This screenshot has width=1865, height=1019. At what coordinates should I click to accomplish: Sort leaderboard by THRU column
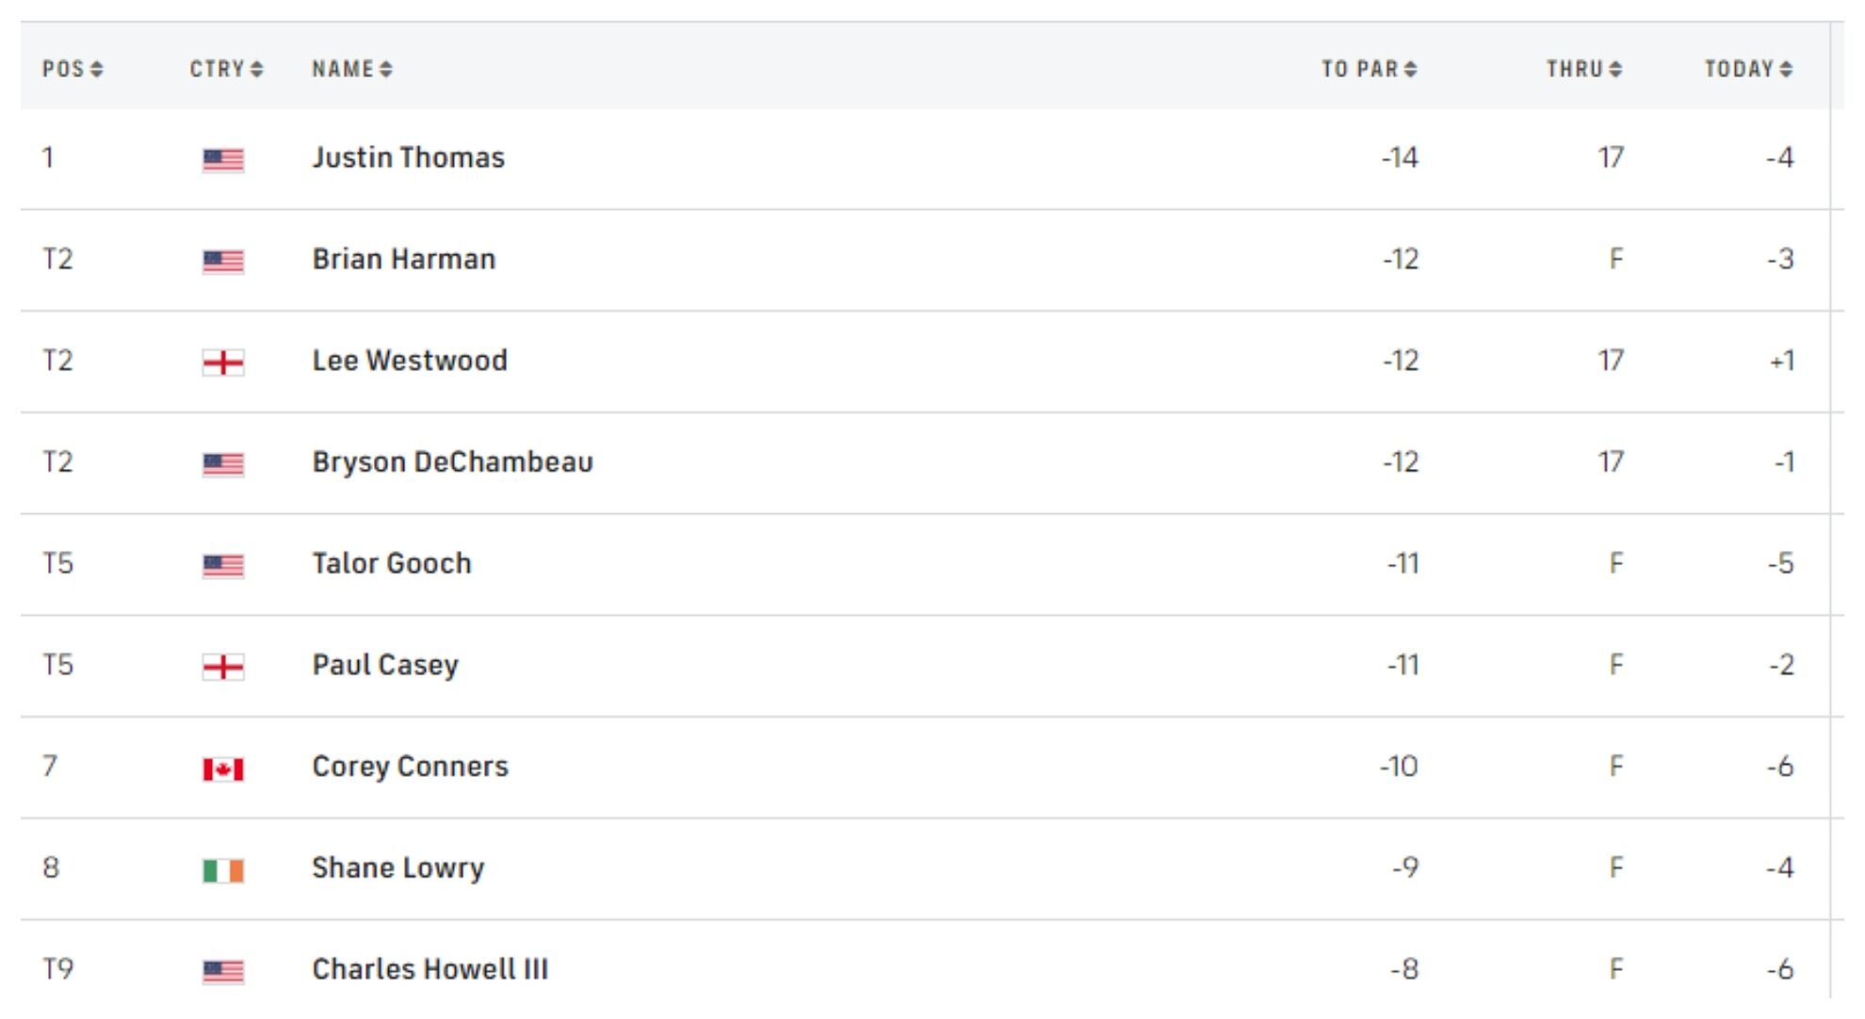1583,69
